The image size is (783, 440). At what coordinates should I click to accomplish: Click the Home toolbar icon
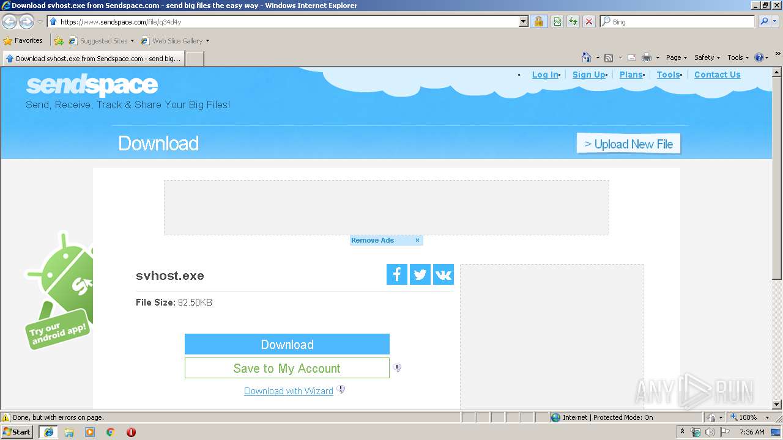pos(587,57)
